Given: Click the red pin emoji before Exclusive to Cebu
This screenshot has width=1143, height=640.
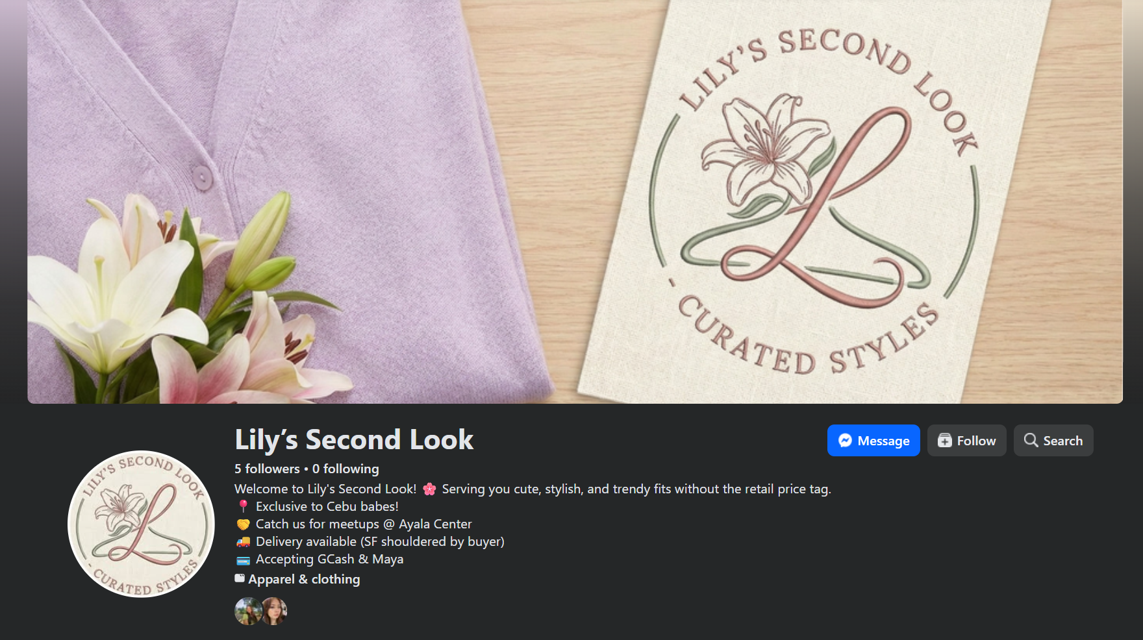Looking at the screenshot, I should (x=243, y=506).
